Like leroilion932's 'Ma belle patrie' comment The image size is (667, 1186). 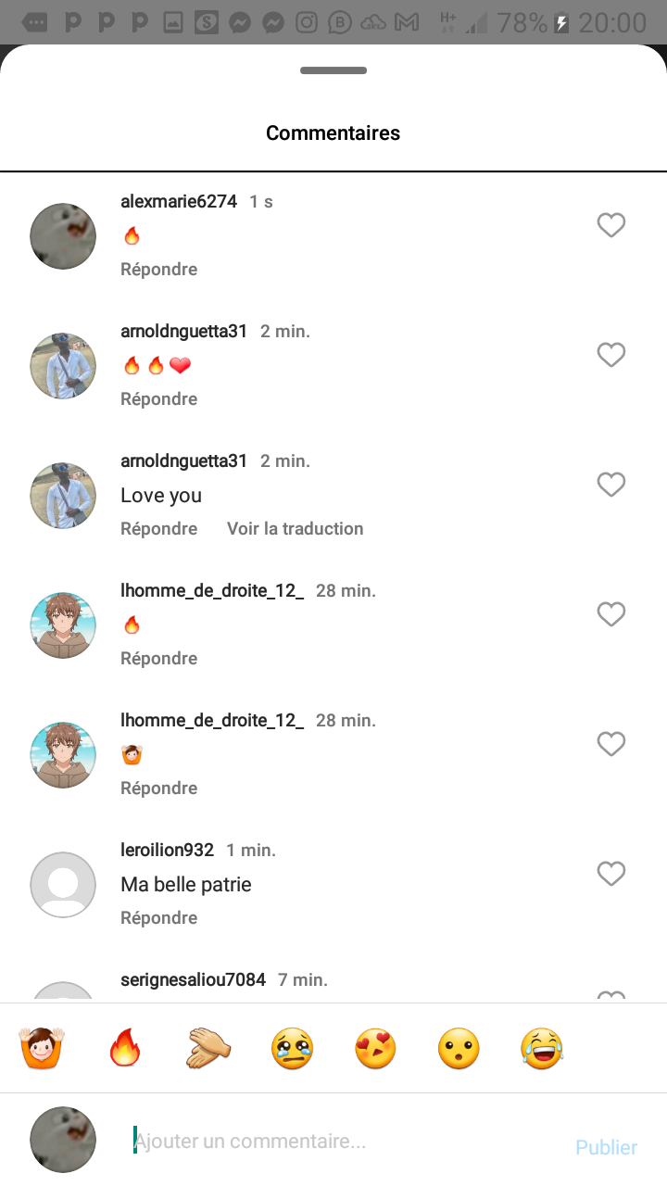coord(610,874)
